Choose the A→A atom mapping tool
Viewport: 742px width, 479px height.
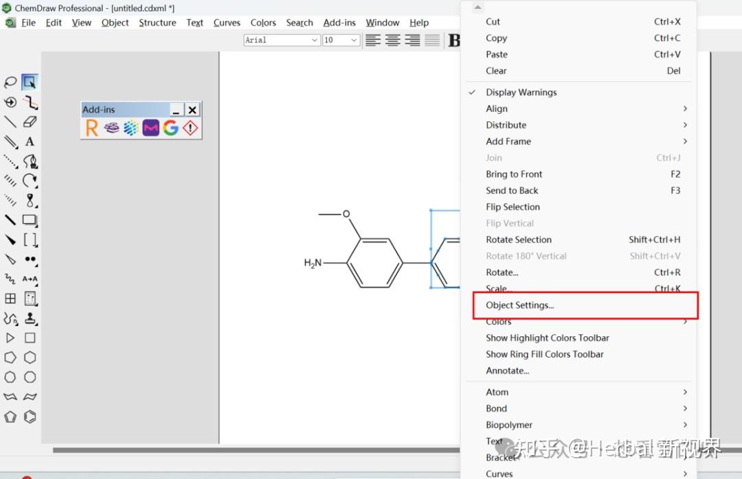pos(30,279)
